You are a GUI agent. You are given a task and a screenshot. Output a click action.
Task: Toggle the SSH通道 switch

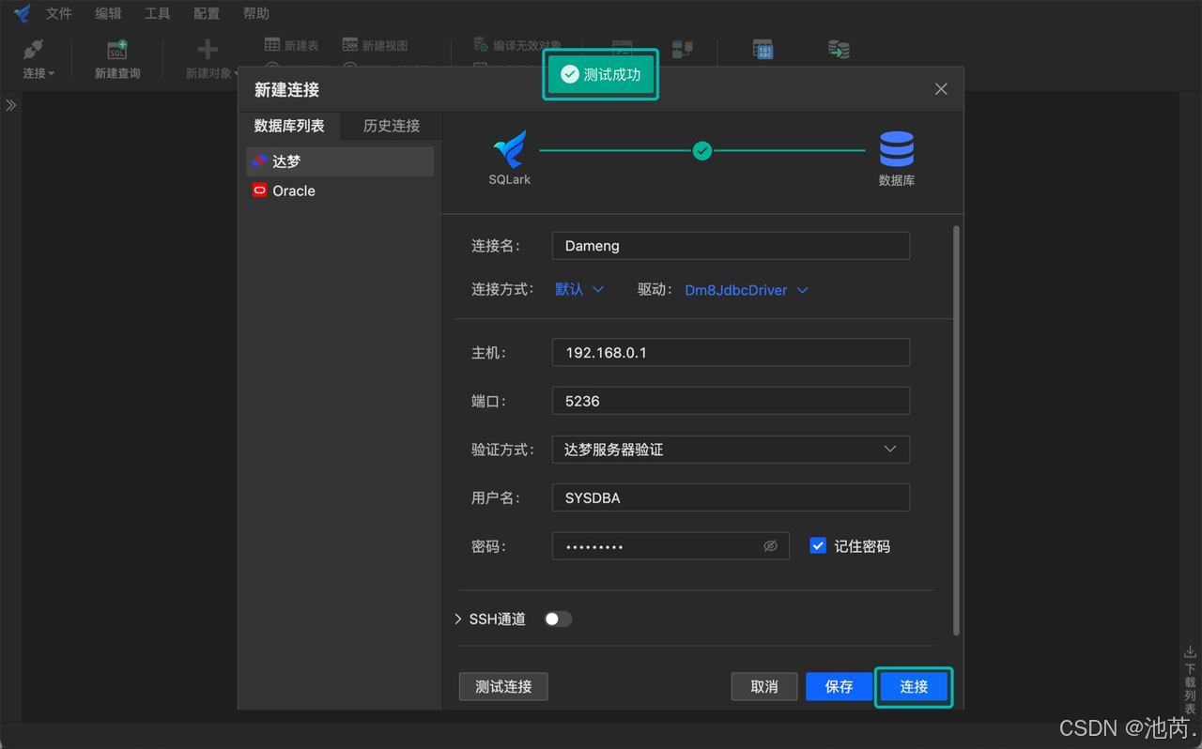(558, 619)
